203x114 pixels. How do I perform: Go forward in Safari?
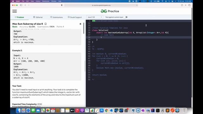[29, 5]
